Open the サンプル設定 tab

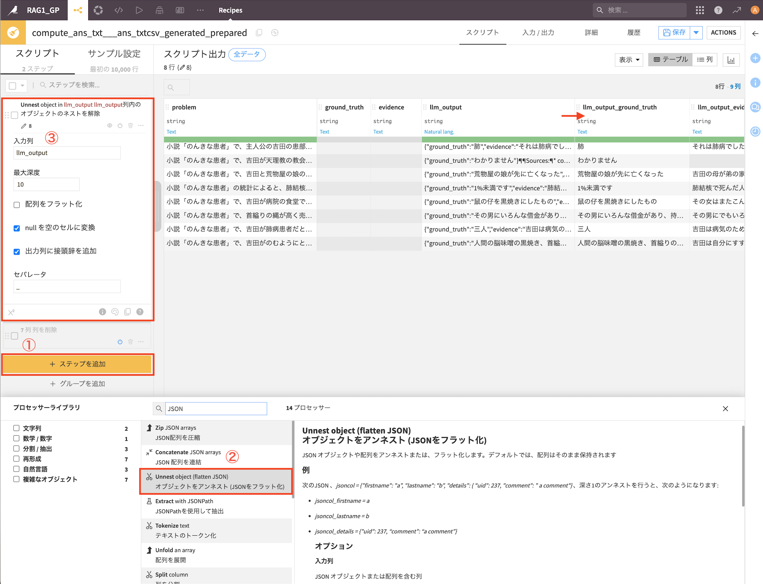point(114,54)
